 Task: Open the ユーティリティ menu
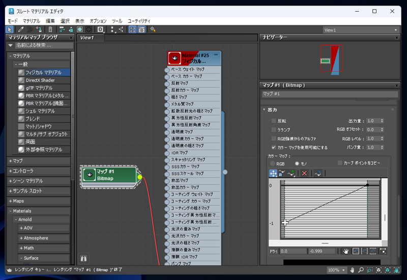[x=139, y=21]
